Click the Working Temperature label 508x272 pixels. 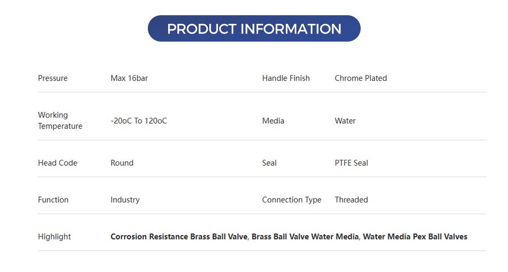point(60,121)
